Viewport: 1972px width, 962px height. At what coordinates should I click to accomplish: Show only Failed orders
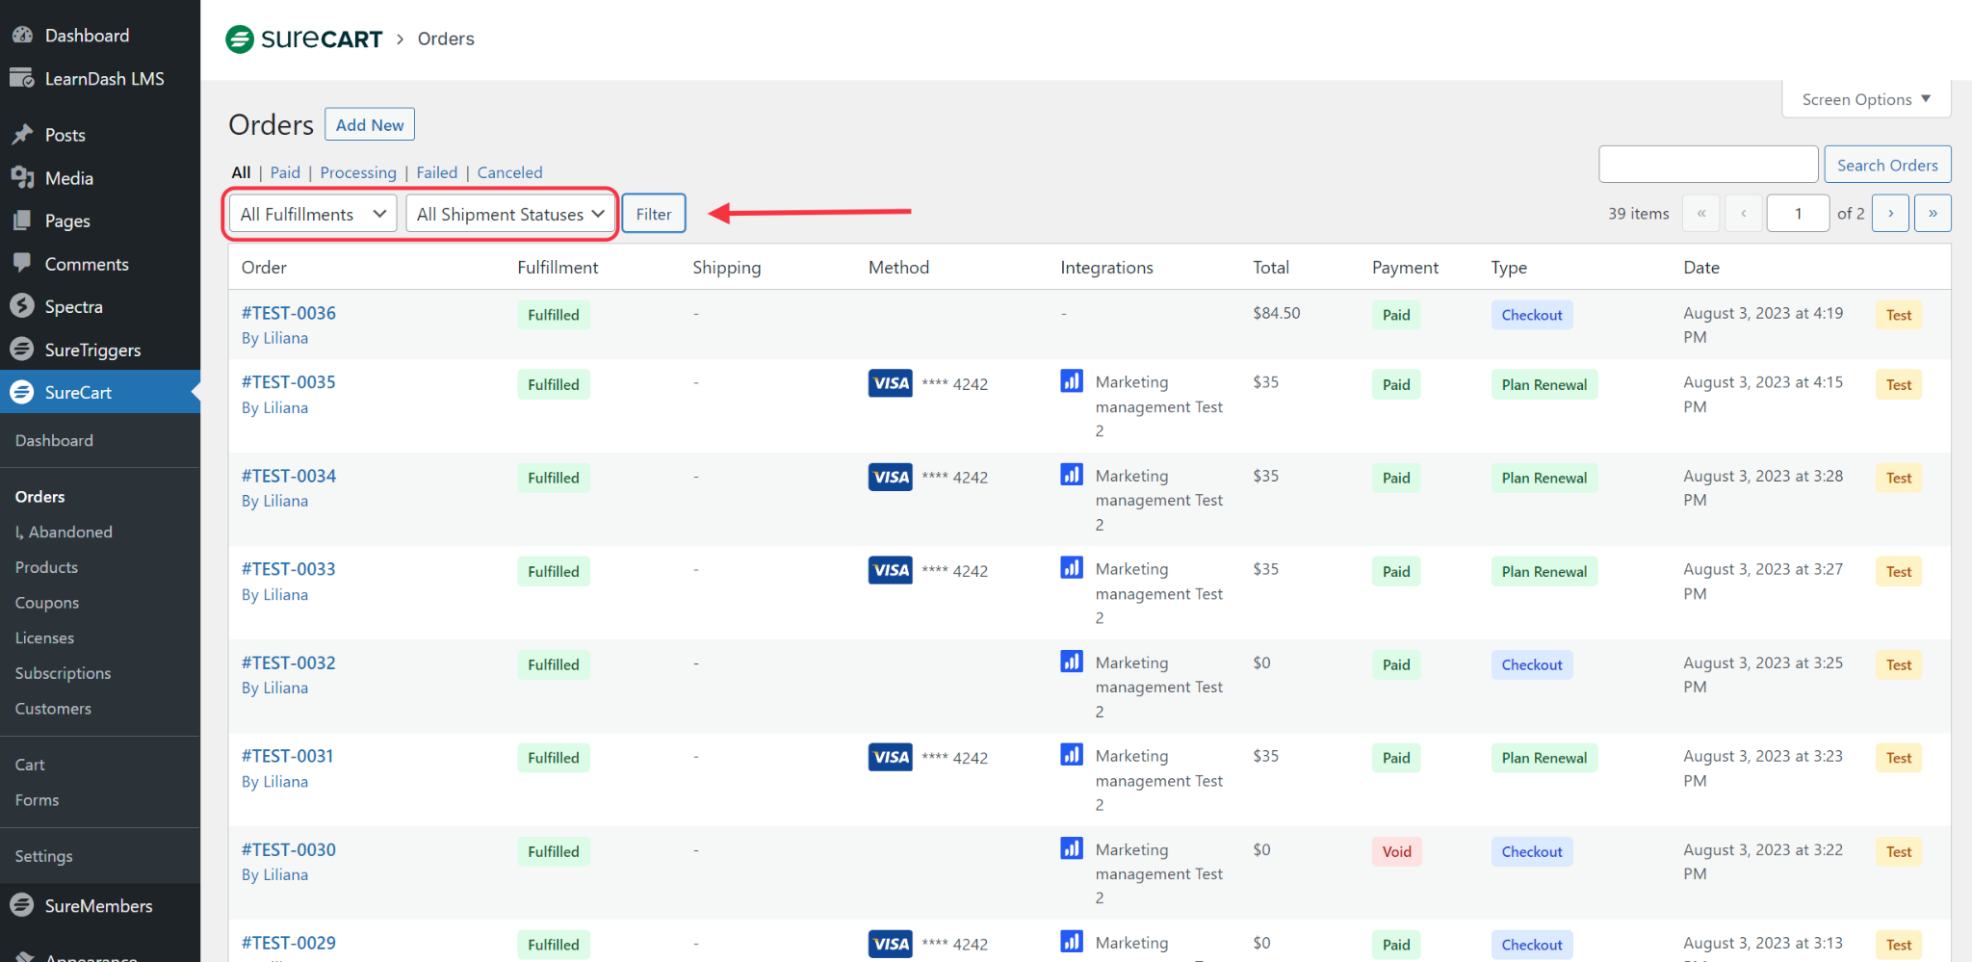click(x=437, y=172)
